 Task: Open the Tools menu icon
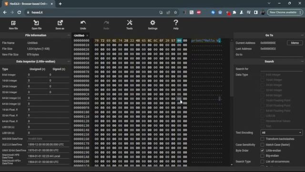click(129, 25)
